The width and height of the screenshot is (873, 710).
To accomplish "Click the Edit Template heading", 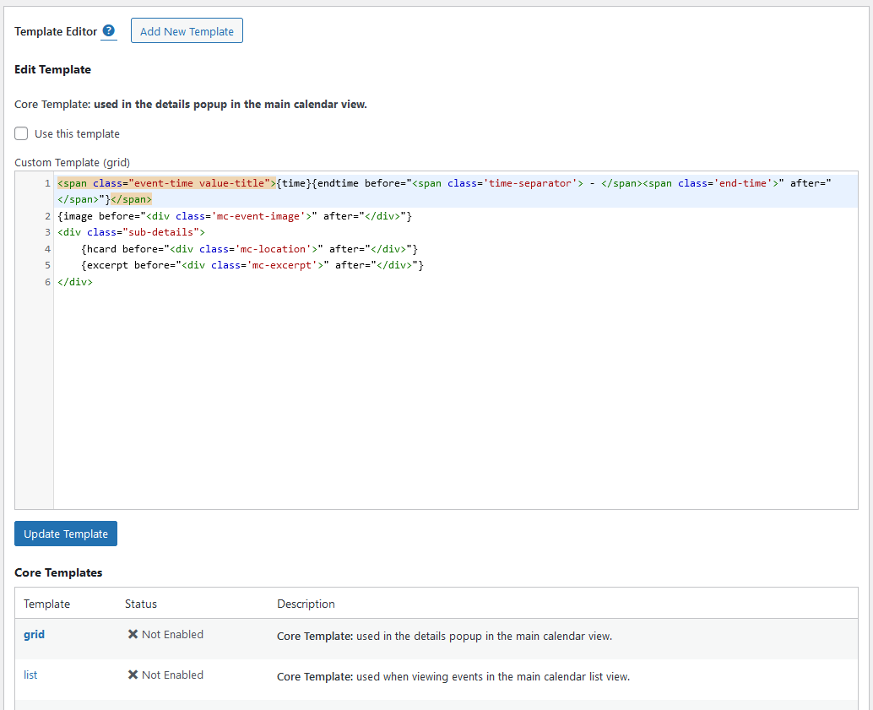I will tap(53, 69).
